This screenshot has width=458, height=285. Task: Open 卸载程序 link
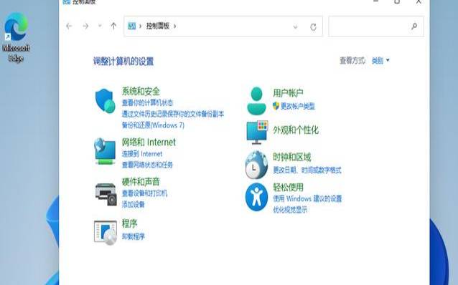(x=134, y=236)
